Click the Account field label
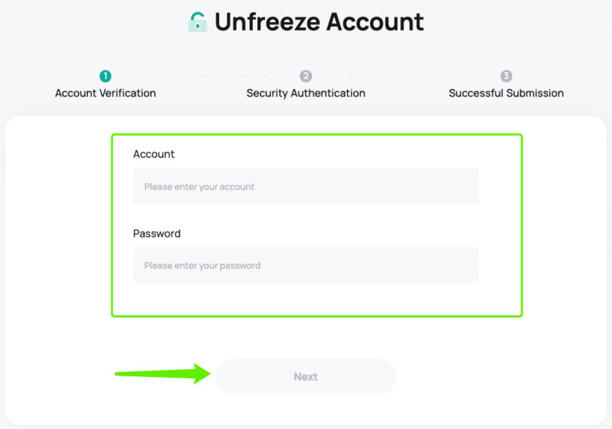 [154, 154]
